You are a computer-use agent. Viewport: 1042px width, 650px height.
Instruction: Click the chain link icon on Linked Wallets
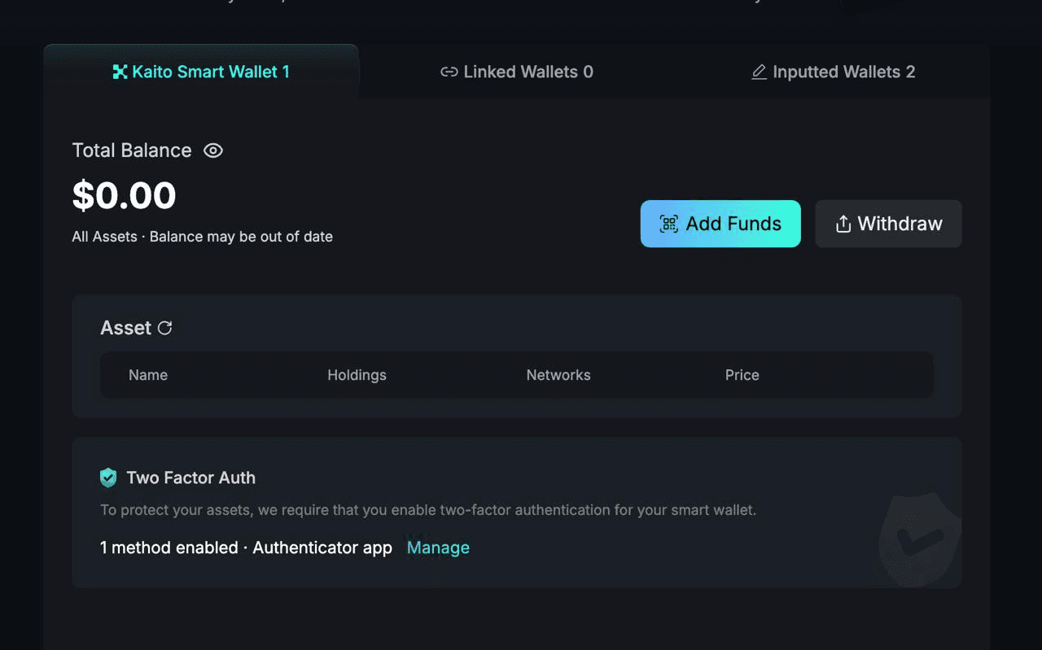pyautogui.click(x=449, y=72)
